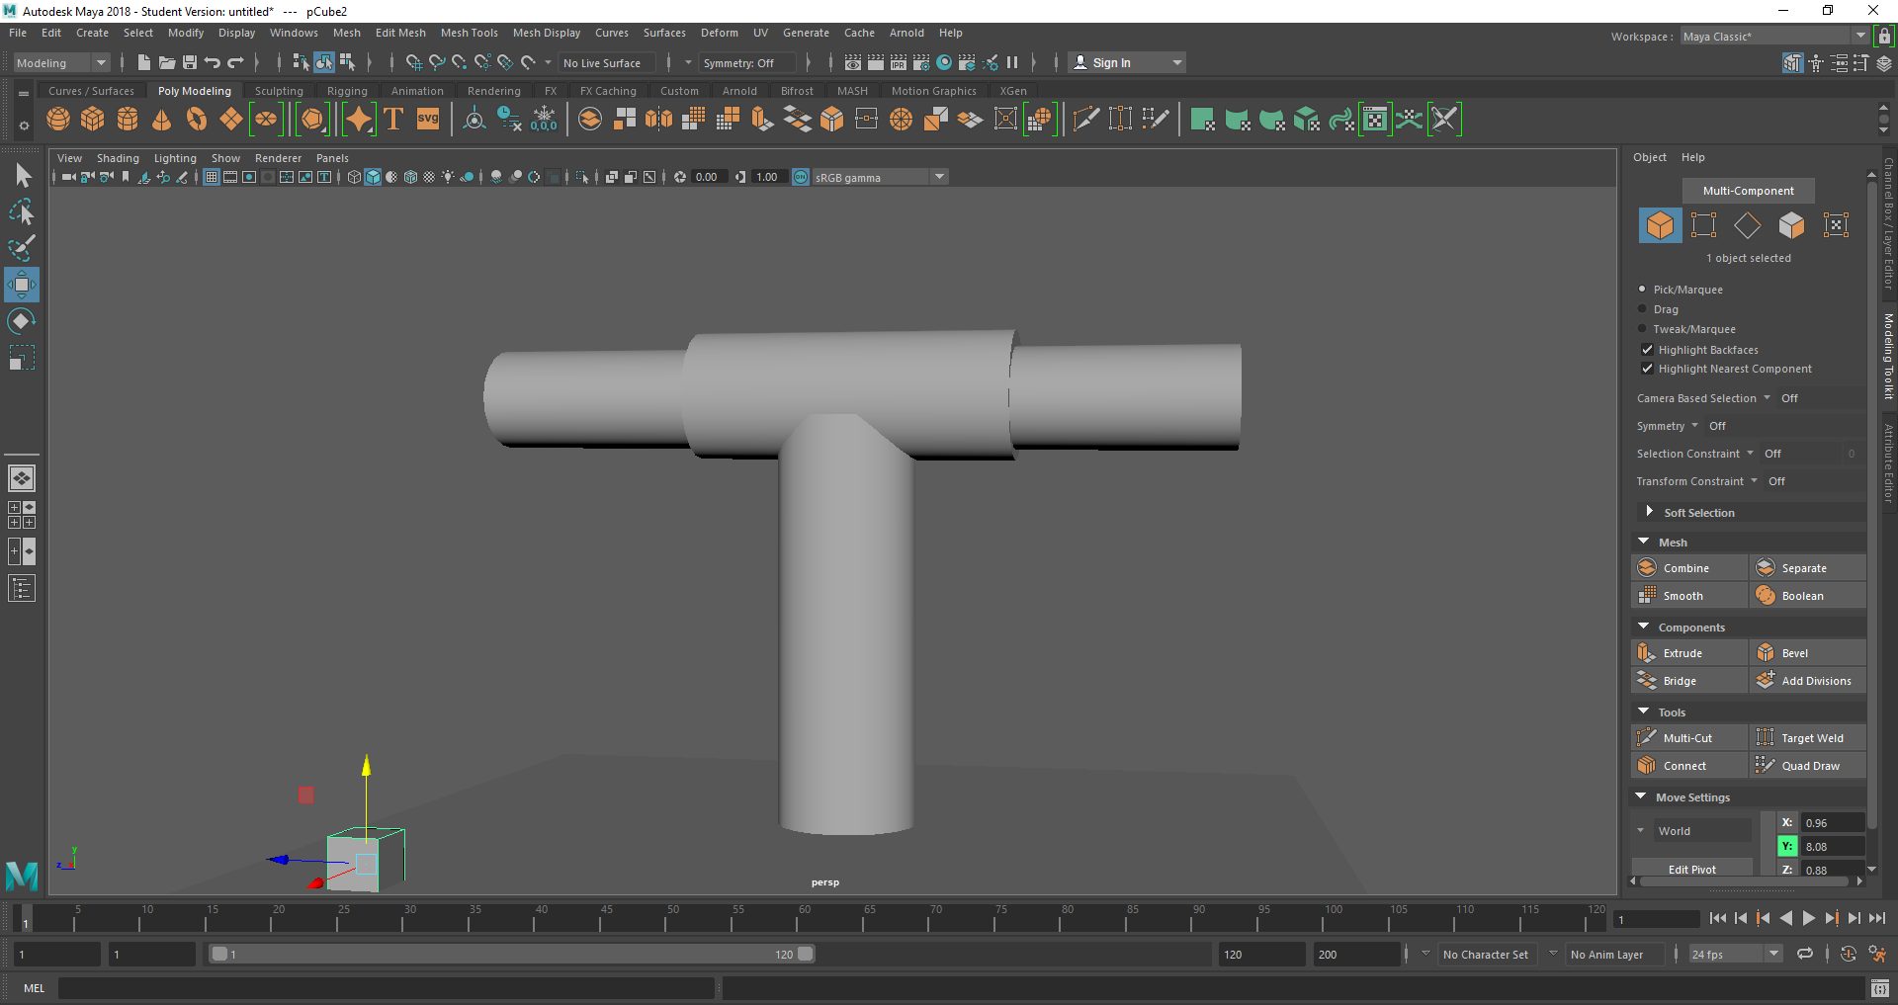Viewport: 1898px width, 1005px height.
Task: Open the Mesh Tools menu
Action: (x=469, y=33)
